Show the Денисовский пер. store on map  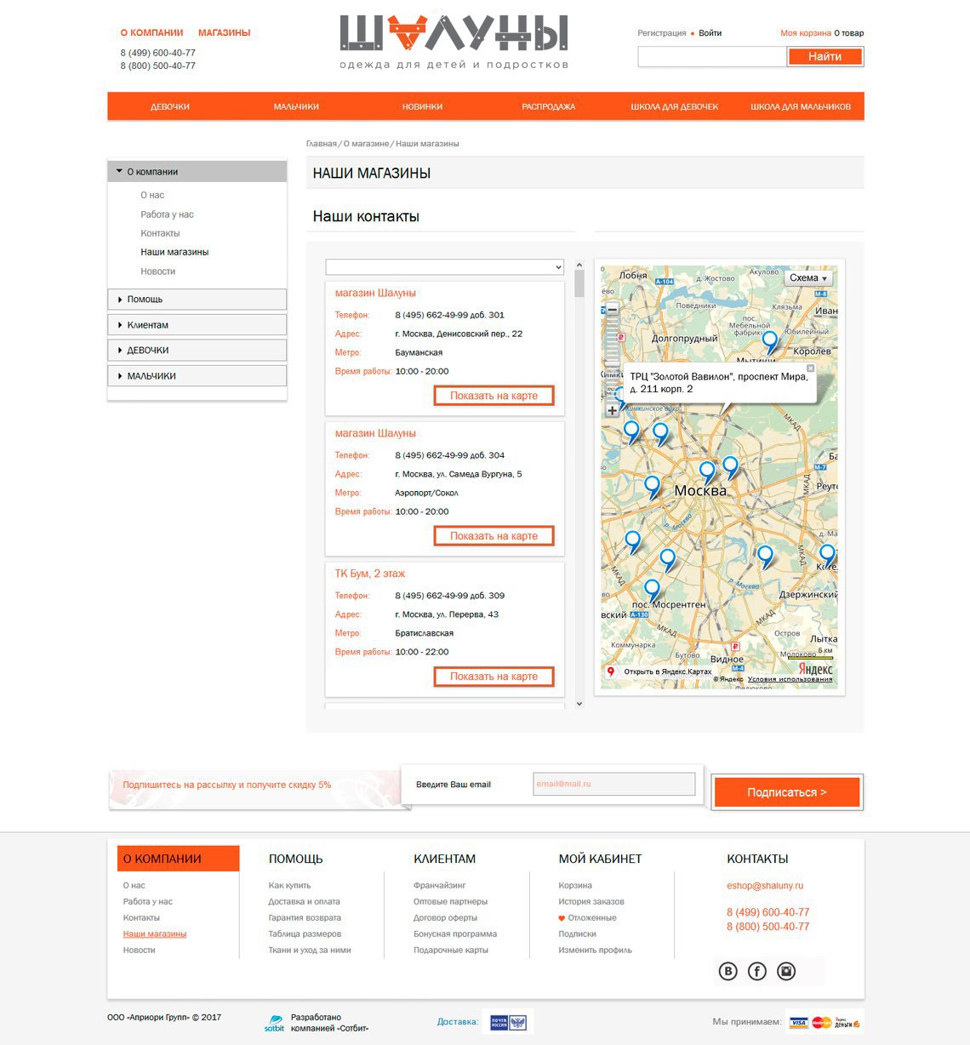(x=494, y=396)
